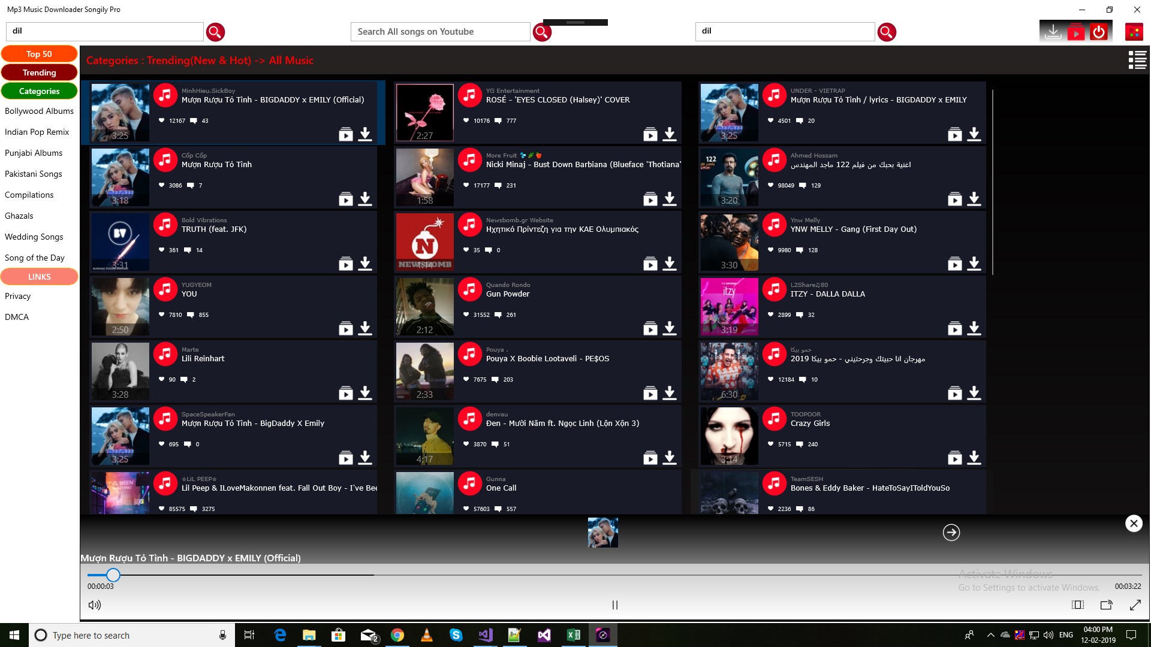
Task: Open the red app grid icon
Action: tap(1134, 32)
